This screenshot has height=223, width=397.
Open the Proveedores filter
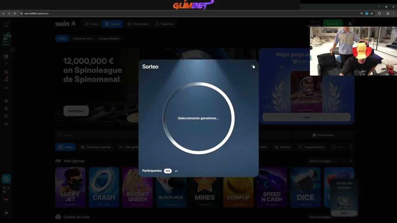(323, 135)
